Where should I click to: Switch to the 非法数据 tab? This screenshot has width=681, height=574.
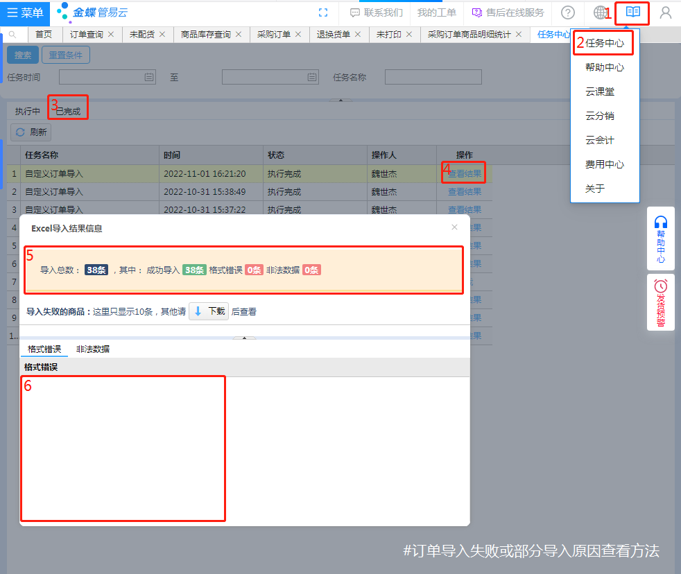click(93, 349)
